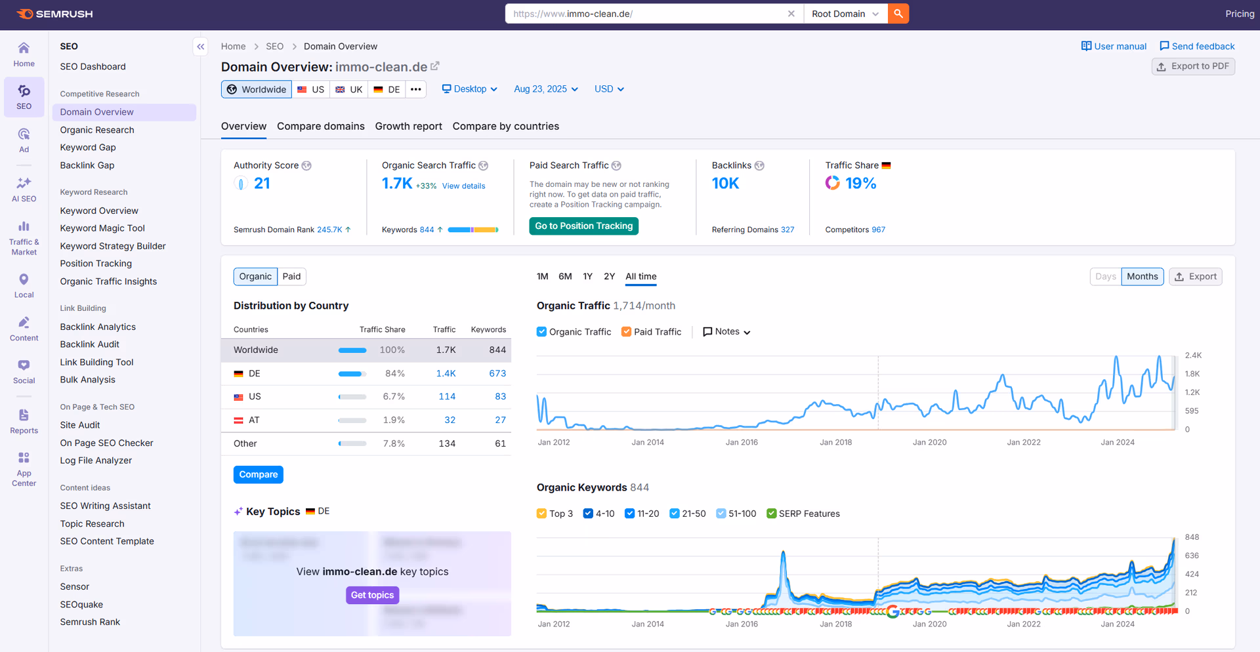This screenshot has width=1260, height=652.
Task: Click the Keywords distribution color bar
Action: [x=473, y=230]
